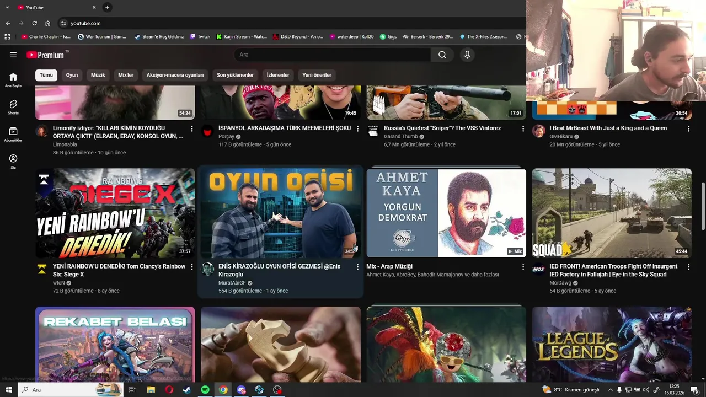The image size is (706, 397).
Task: Open Abonelikler subscriptions in the sidebar
Action: (x=13, y=134)
